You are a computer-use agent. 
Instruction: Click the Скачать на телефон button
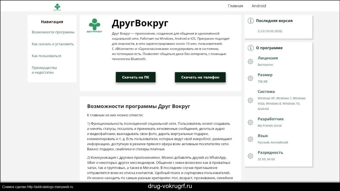pos(200,77)
